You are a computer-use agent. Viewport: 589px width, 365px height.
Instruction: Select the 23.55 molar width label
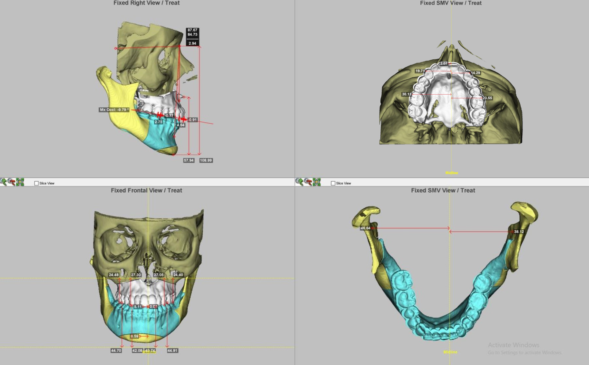pyautogui.click(x=487, y=98)
